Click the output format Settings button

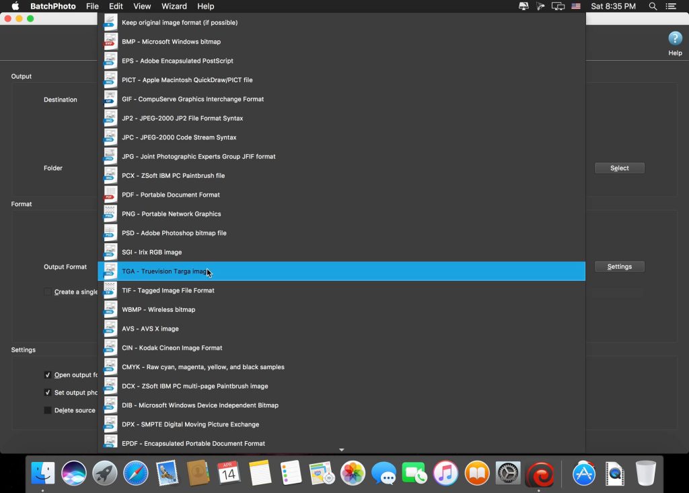click(x=619, y=267)
